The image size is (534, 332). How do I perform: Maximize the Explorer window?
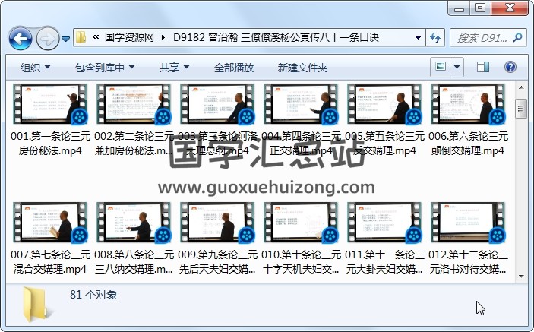[481, 8]
